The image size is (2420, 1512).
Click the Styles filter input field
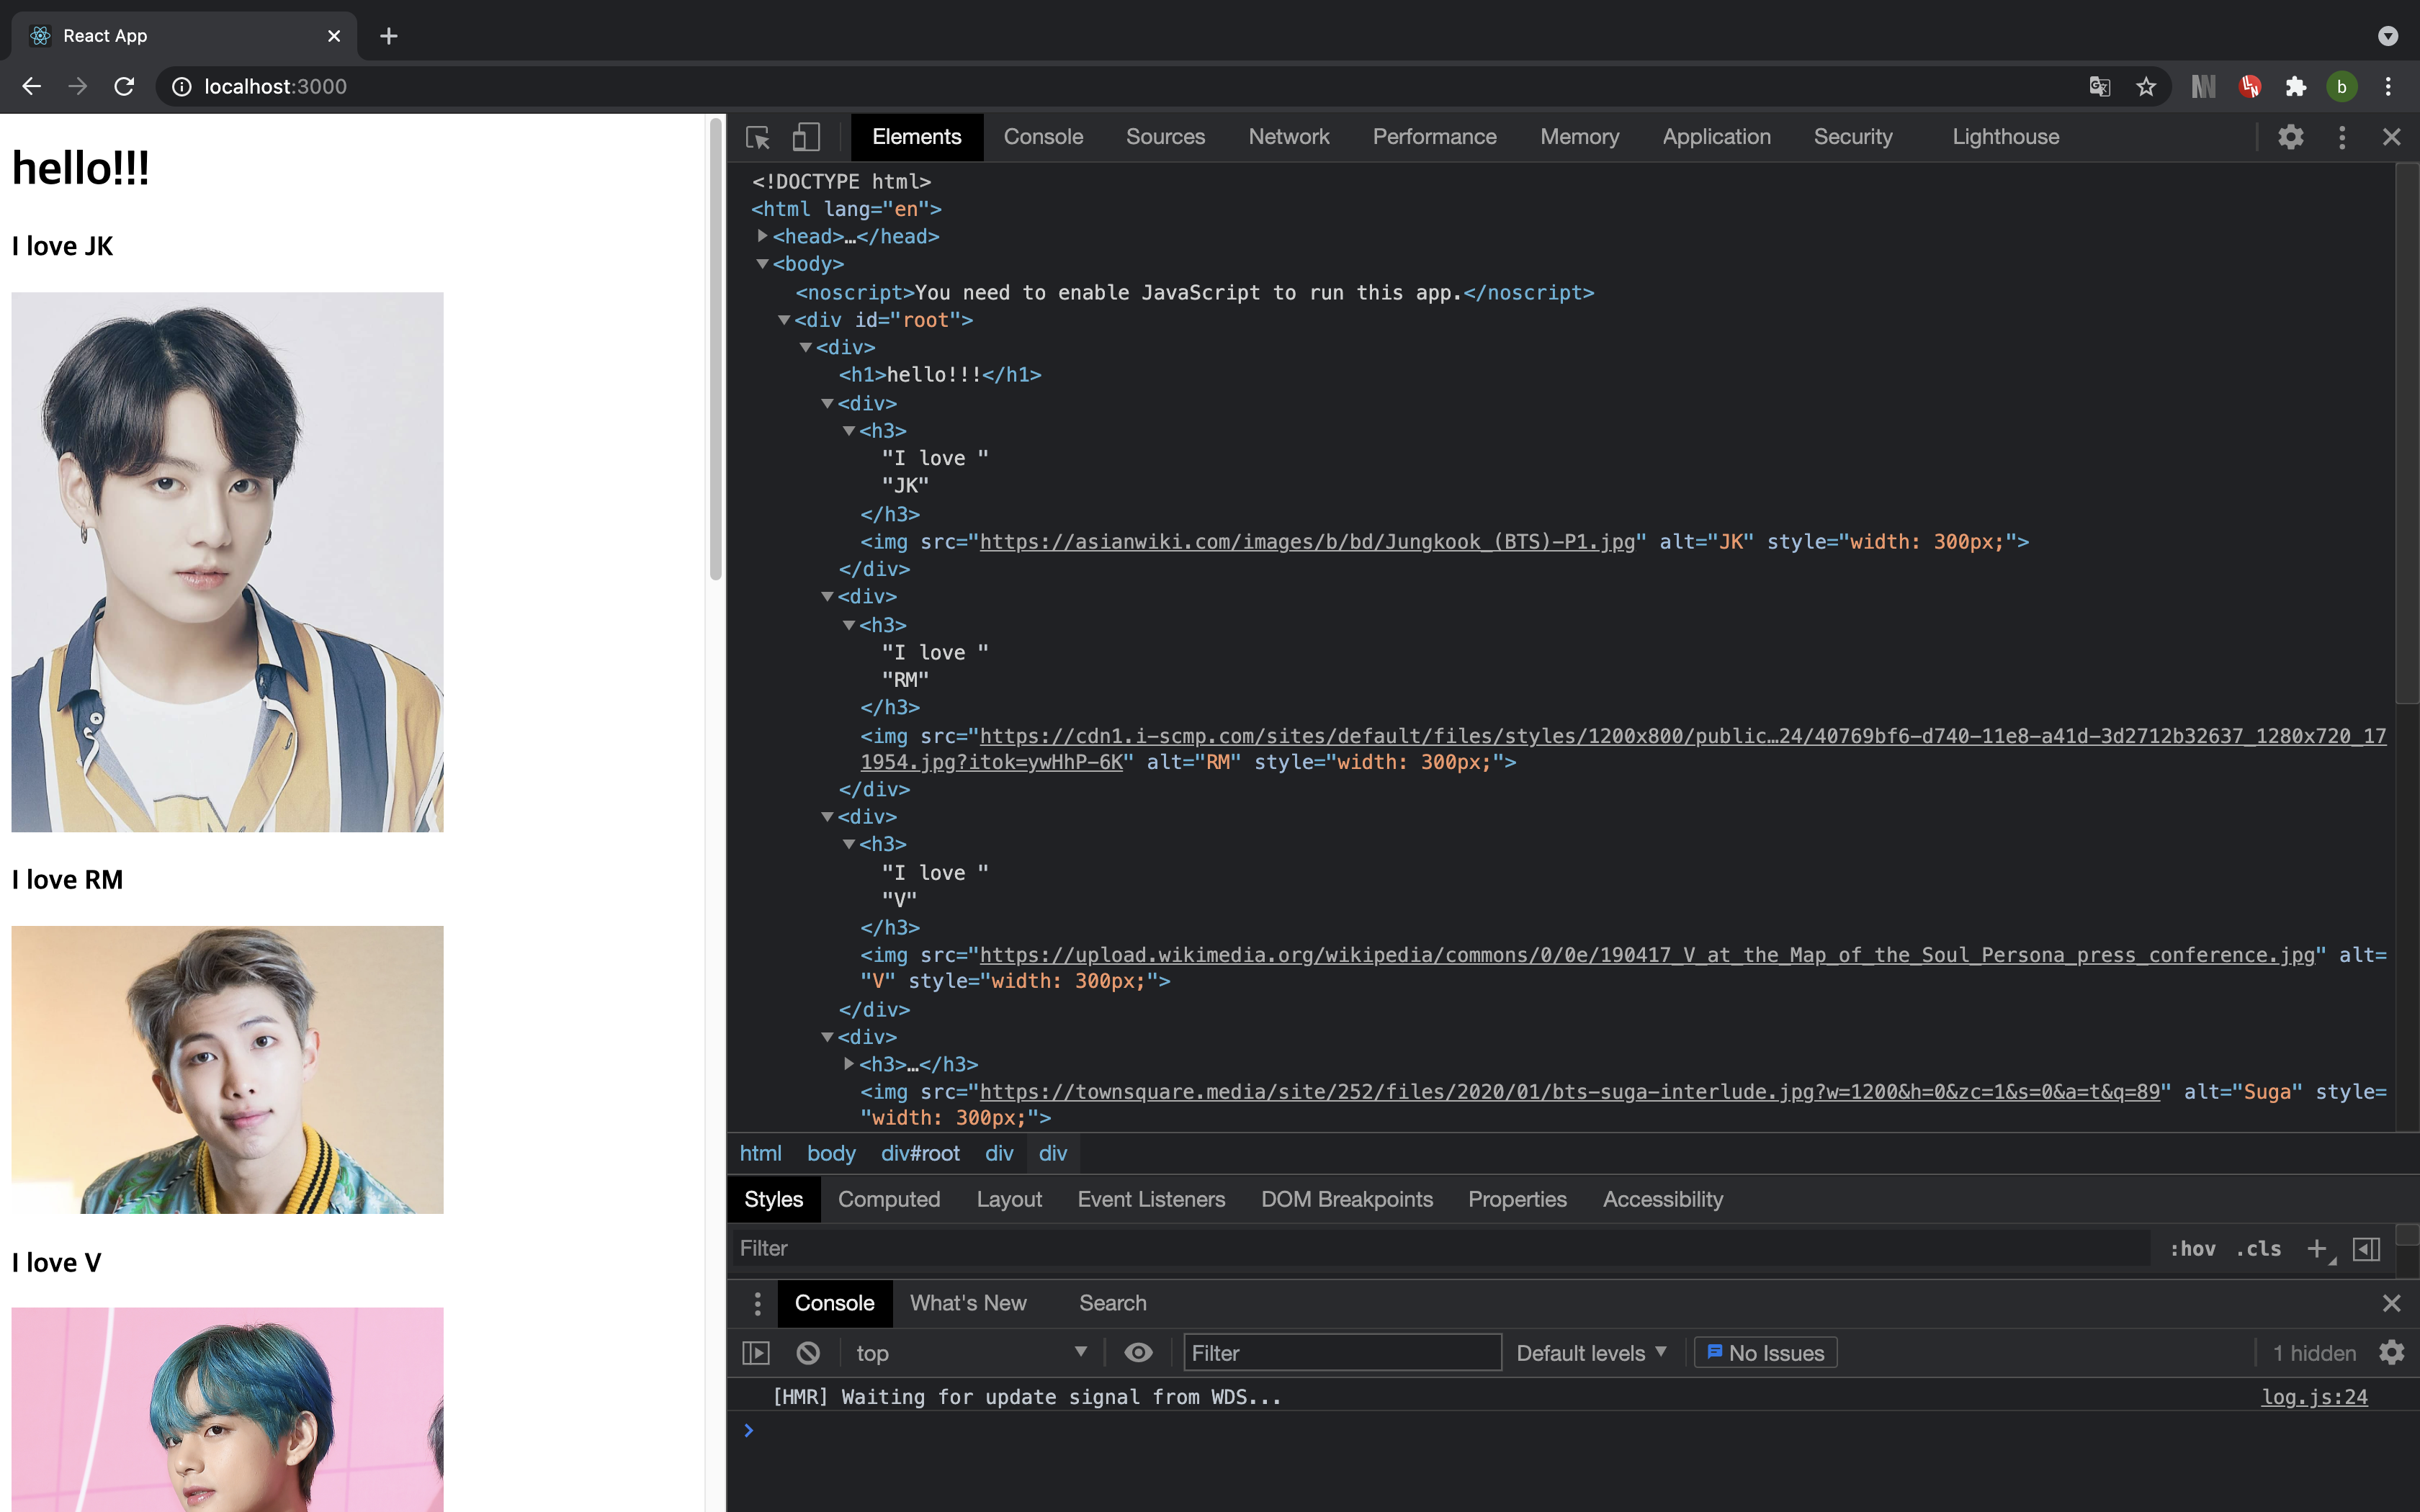click(x=1440, y=1248)
